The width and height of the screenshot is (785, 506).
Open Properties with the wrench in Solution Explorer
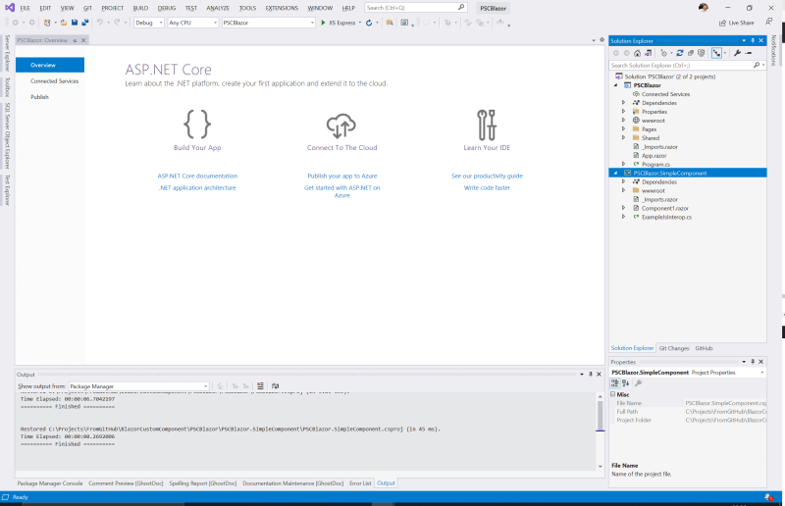[x=738, y=53]
